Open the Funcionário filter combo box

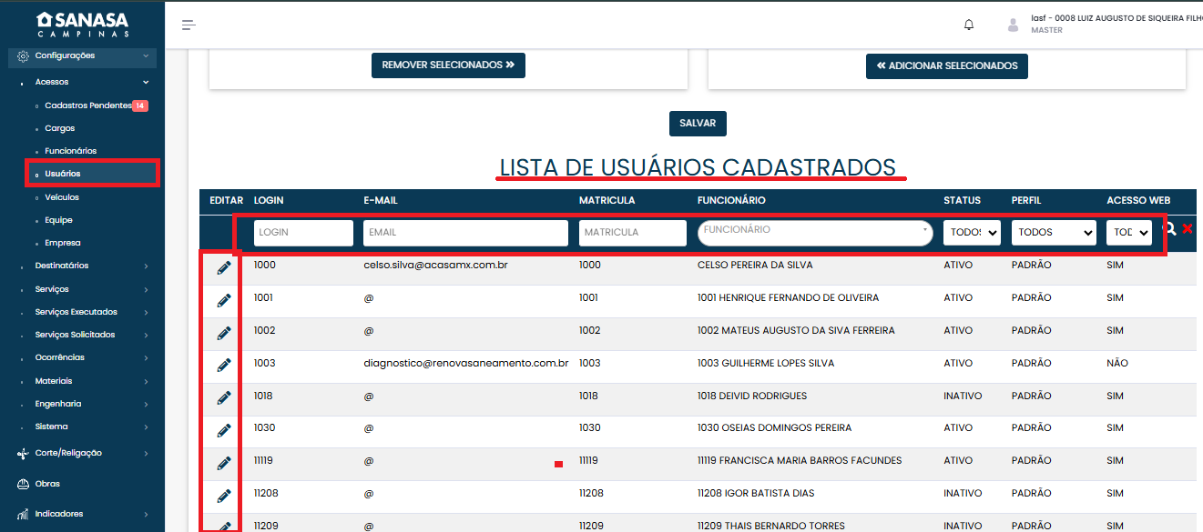click(x=814, y=233)
